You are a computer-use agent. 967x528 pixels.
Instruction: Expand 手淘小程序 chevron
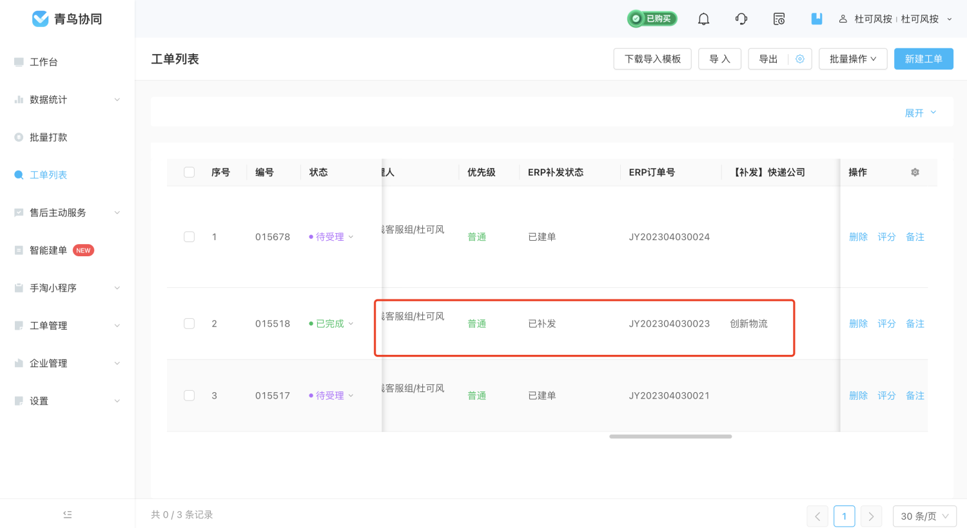click(117, 288)
